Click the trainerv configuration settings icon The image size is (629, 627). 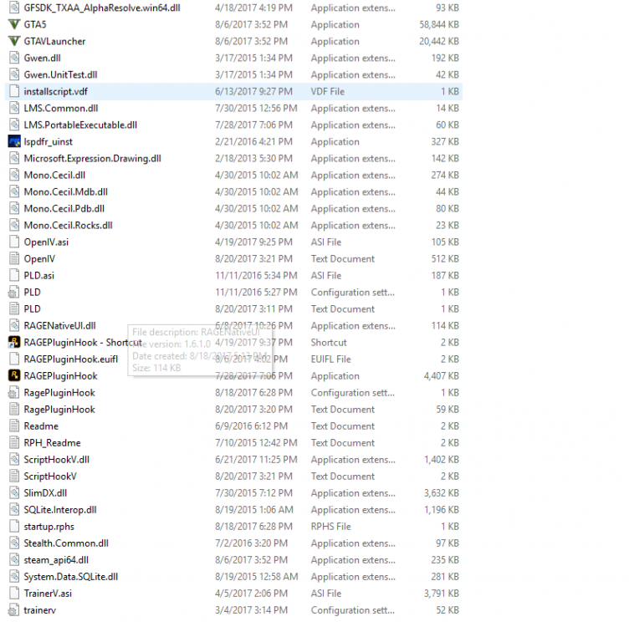tap(14, 609)
